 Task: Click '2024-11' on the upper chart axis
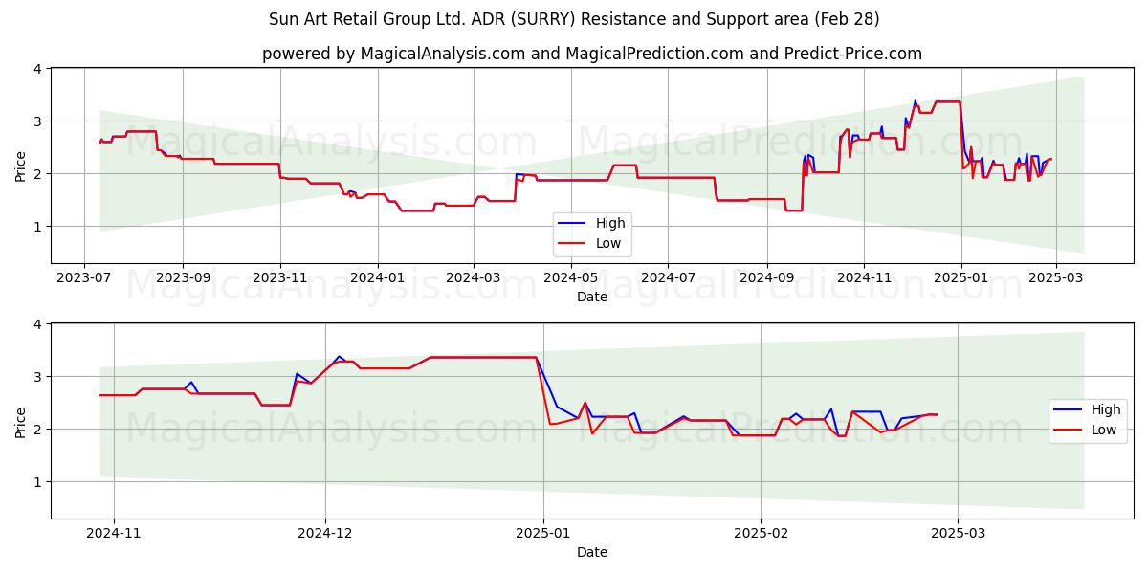[864, 278]
